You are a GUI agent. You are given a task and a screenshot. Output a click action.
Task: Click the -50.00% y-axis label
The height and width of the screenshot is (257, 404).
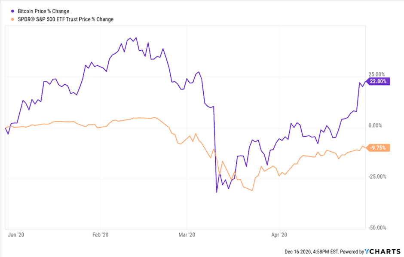pyautogui.click(x=377, y=228)
